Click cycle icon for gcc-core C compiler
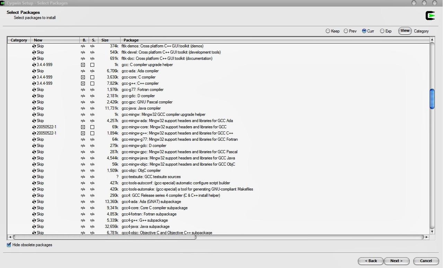 click(34, 77)
